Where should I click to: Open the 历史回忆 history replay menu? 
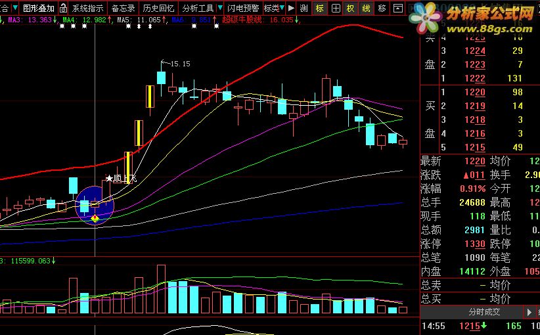pyautogui.click(x=158, y=8)
